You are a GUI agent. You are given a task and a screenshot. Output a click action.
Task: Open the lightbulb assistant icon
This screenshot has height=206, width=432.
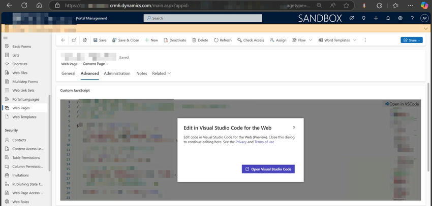point(364,18)
